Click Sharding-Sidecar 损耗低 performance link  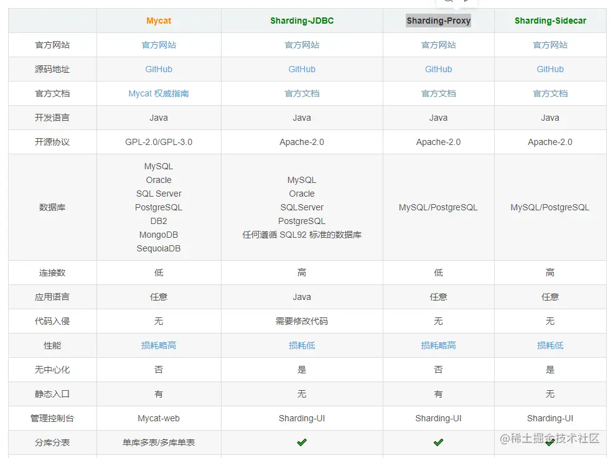tap(550, 345)
